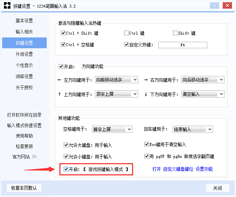Close the window with red X
This screenshot has height=197, width=236.
[227, 5]
